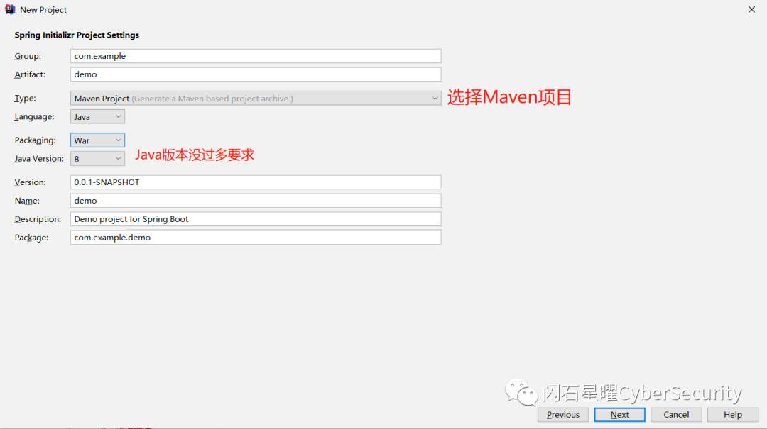The height and width of the screenshot is (429, 767).
Task: Open the Packaging dropdown showing War
Action: click(x=97, y=140)
